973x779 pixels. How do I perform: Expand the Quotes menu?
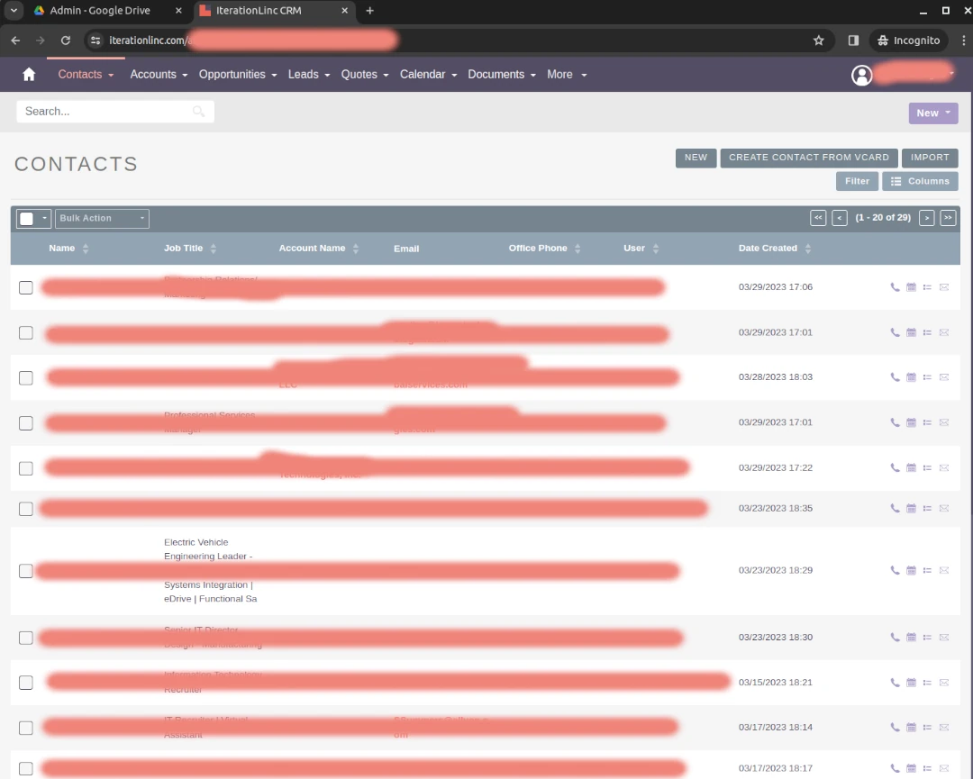tap(365, 75)
